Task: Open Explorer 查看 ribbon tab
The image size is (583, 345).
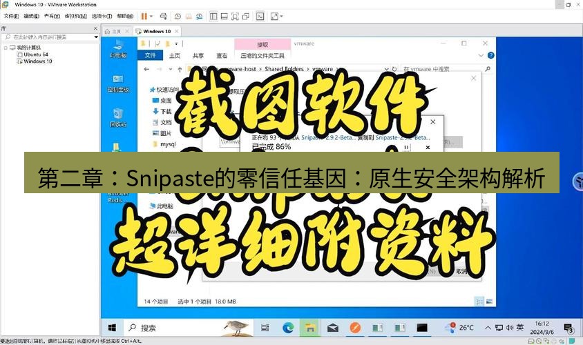Action: coord(222,55)
